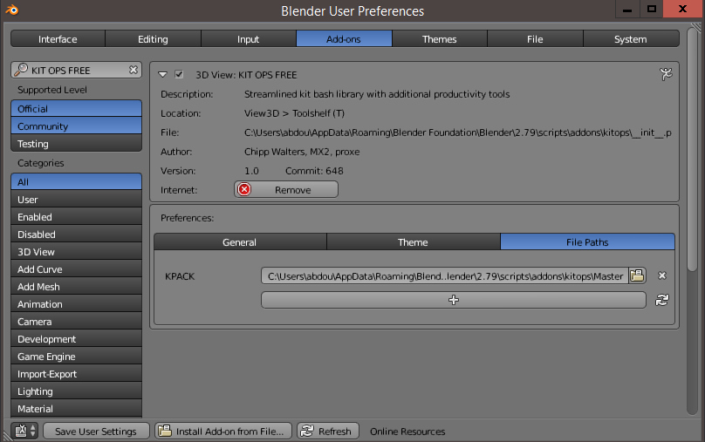Remove the KPACK path entry
This screenshot has height=442, width=705.
662,275
